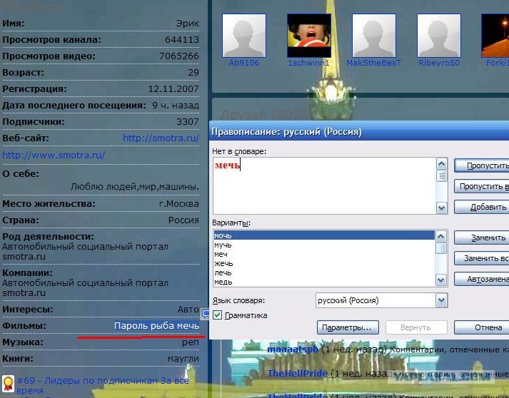Click up arrow of Нет в словаре scrollbar
This screenshot has width=509, height=398.
pos(441,164)
